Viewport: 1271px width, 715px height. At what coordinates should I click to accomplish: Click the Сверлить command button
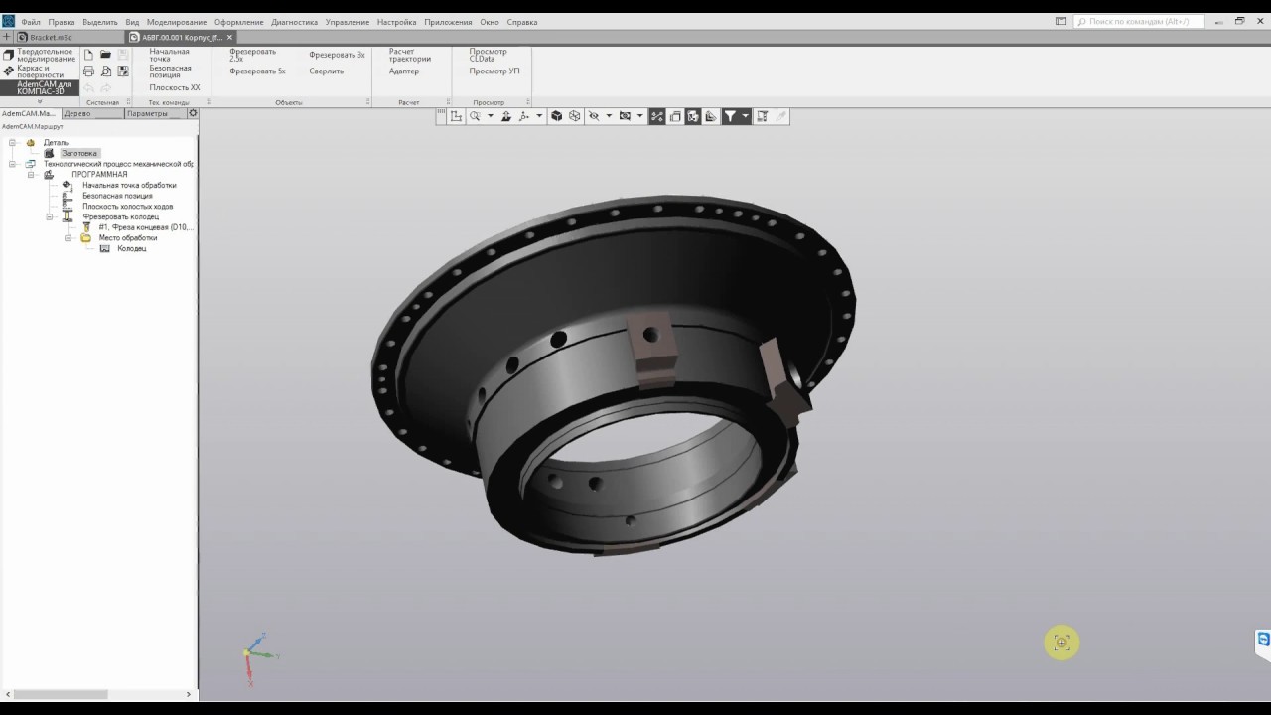(x=326, y=71)
